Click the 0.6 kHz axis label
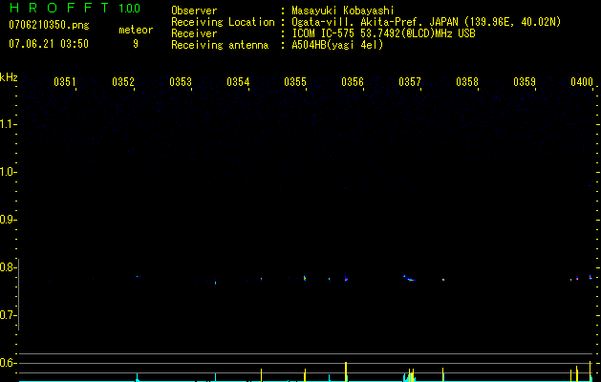The height and width of the screenshot is (382, 601). [x=8, y=363]
